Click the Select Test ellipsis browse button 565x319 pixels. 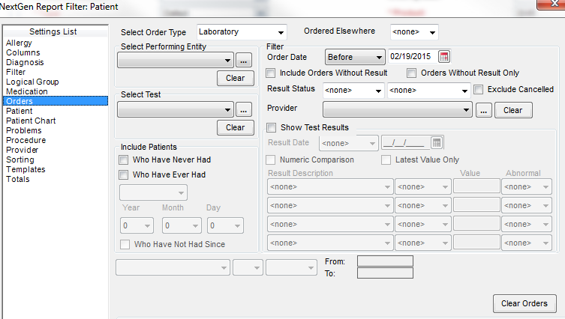click(244, 109)
